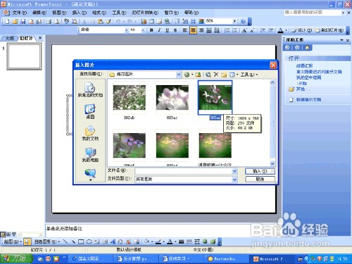The image size is (352, 264).
Task: Click the New blank presentation icon
Action: pos(7,22)
